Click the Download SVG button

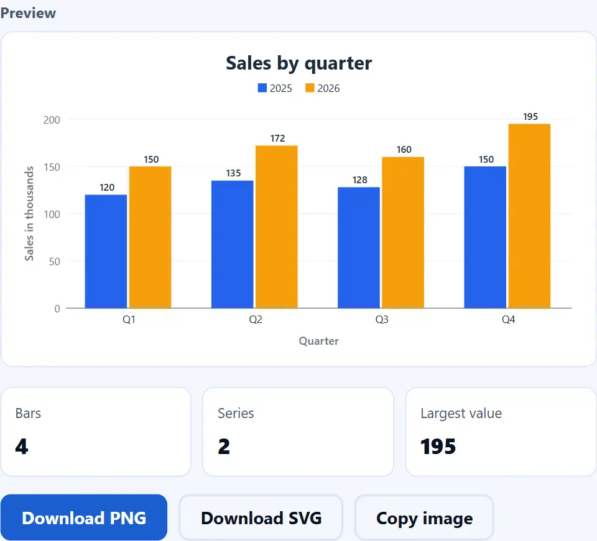(261, 518)
